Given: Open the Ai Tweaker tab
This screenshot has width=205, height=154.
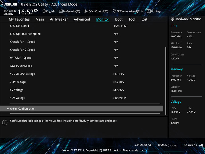Looking at the screenshot, I should click(x=59, y=19).
